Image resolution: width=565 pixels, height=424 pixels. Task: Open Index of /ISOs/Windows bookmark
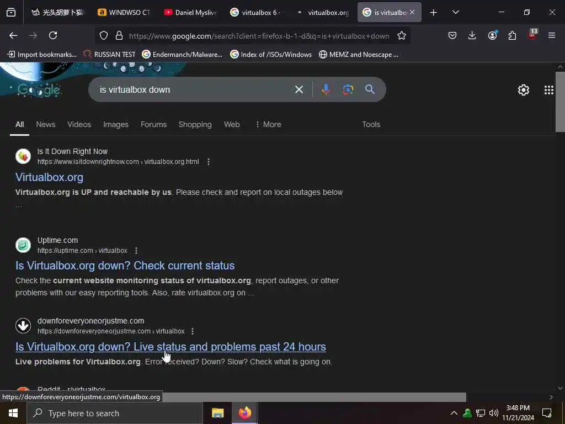(x=271, y=55)
